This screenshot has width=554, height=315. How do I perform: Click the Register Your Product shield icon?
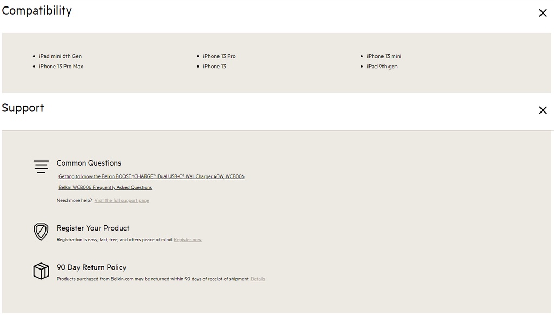click(x=41, y=232)
